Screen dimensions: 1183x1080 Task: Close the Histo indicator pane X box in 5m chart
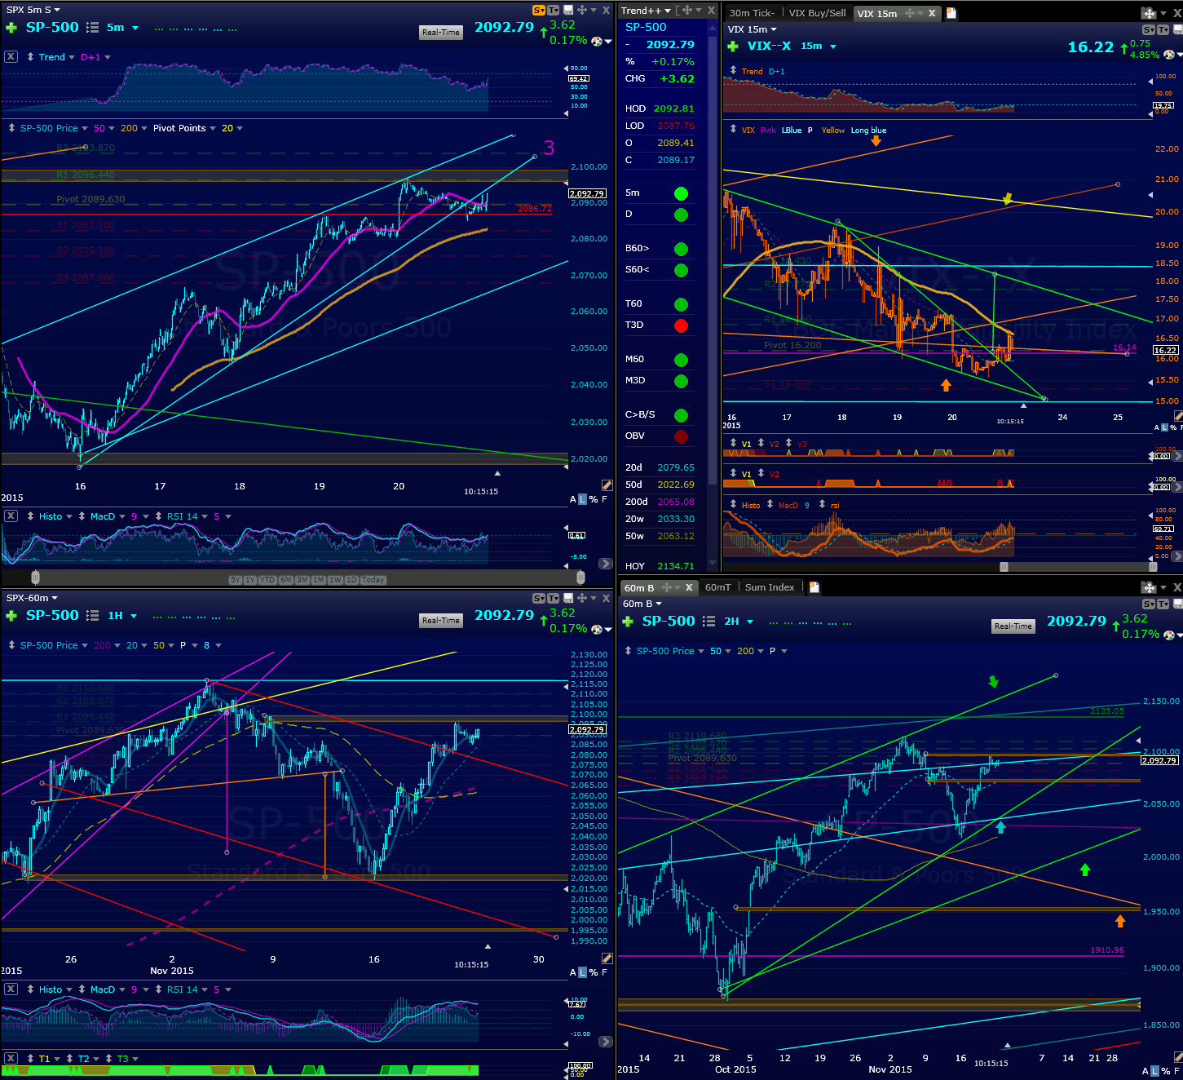point(11,516)
